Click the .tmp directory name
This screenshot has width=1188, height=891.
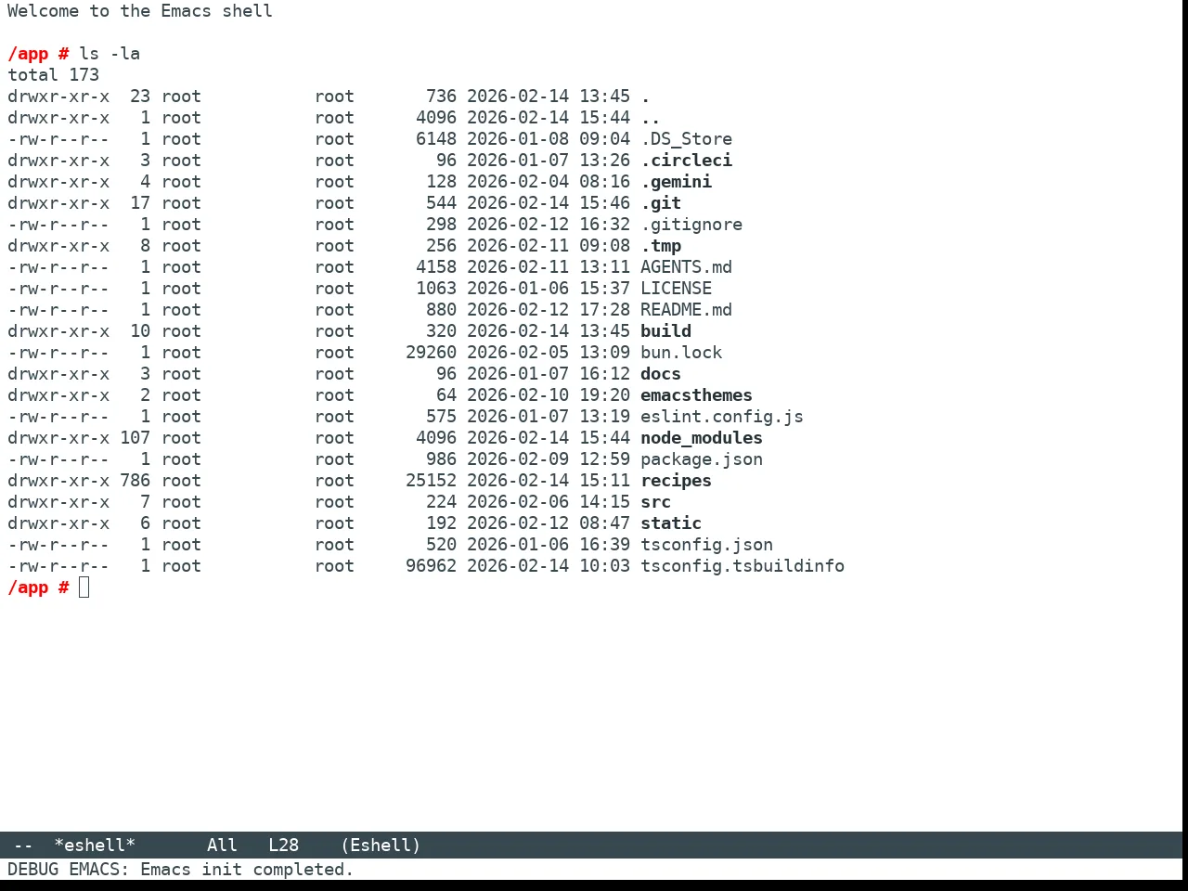tap(661, 246)
